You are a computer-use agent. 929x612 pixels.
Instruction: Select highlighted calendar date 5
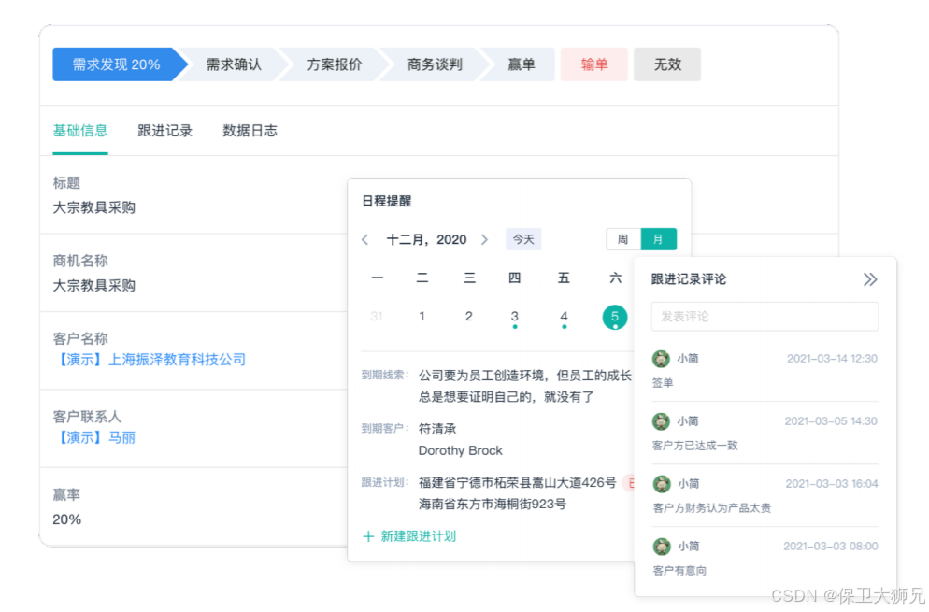(614, 317)
